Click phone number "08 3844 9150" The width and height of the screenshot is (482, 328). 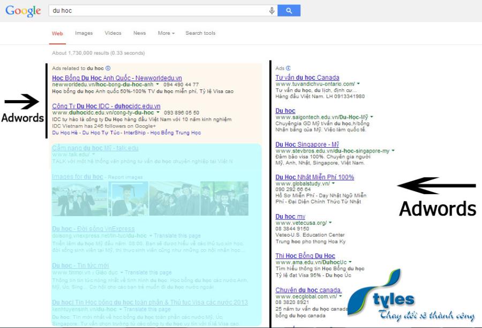292,228
